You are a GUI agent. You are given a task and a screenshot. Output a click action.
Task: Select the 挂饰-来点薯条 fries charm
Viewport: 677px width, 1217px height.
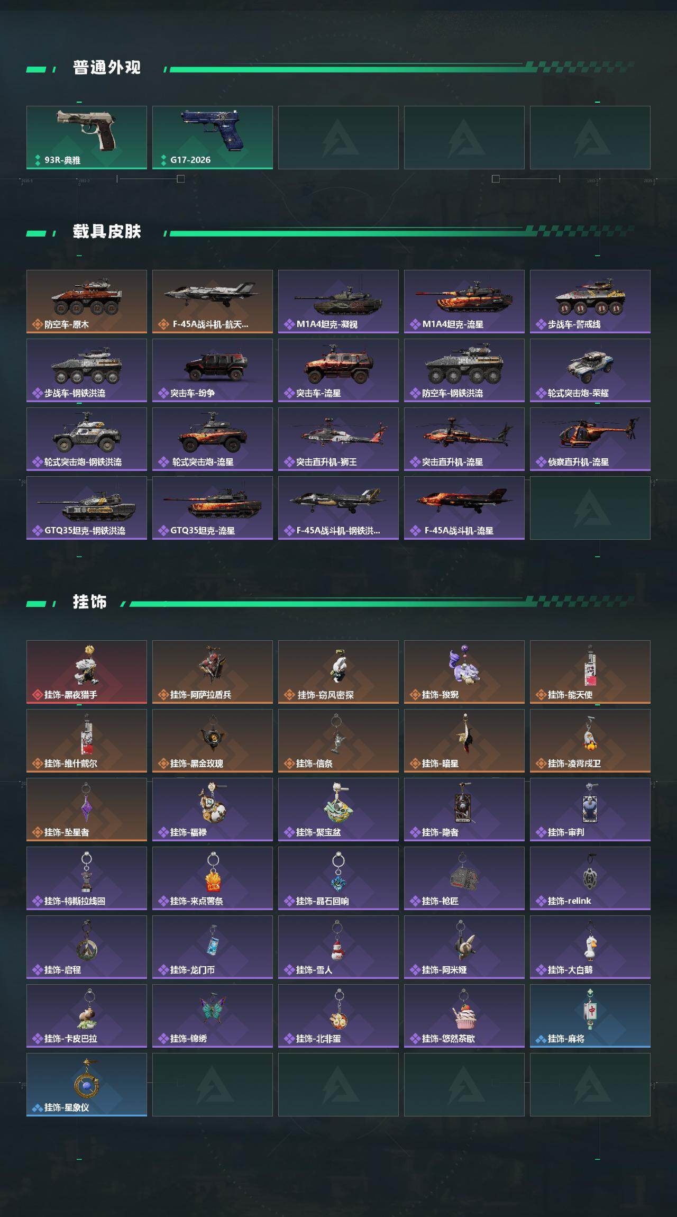coord(213,878)
